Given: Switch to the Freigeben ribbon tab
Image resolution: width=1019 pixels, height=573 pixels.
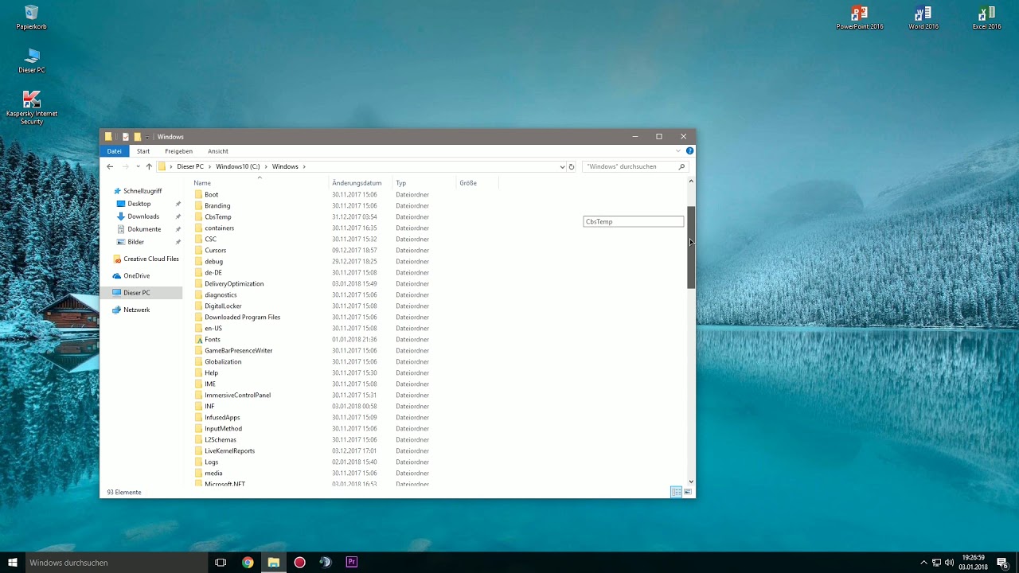Looking at the screenshot, I should click(x=178, y=151).
